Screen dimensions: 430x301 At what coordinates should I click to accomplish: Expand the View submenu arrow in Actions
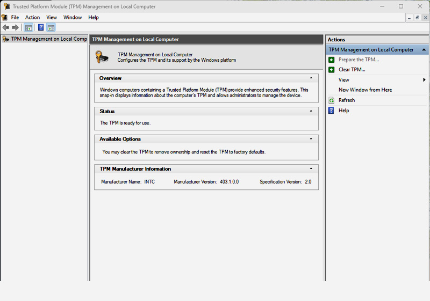click(x=424, y=80)
